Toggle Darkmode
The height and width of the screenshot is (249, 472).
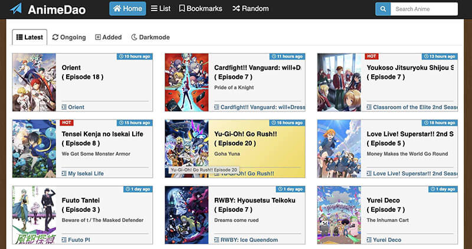(150, 37)
